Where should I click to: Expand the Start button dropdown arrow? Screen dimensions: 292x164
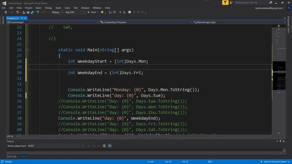(97, 12)
